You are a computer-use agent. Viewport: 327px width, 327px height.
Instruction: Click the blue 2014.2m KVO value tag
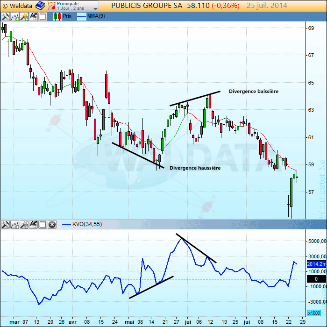click(x=316, y=264)
